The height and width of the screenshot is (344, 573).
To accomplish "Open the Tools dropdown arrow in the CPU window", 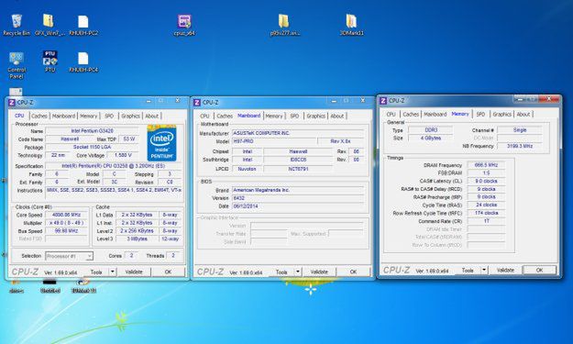I will (x=113, y=272).
